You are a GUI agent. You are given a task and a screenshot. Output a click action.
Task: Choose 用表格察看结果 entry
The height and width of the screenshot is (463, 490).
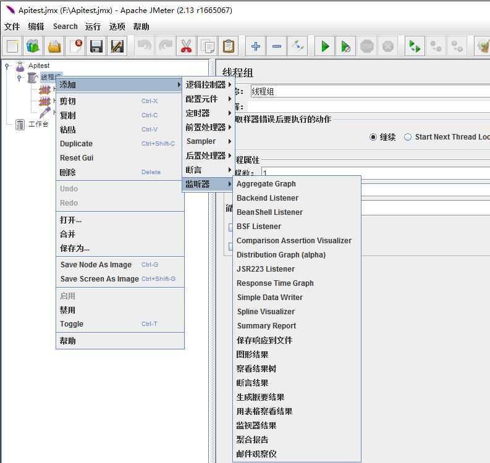tap(297, 411)
